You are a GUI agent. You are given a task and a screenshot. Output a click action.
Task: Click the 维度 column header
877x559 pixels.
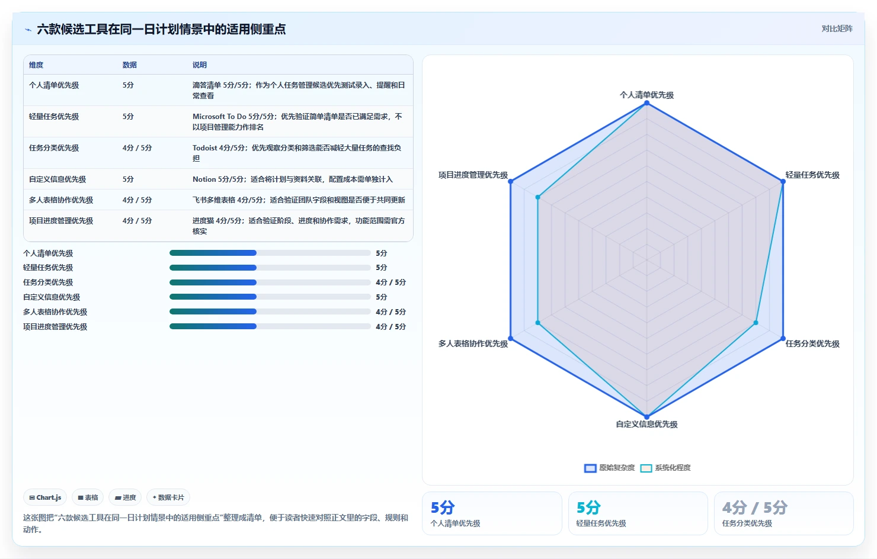coord(36,65)
